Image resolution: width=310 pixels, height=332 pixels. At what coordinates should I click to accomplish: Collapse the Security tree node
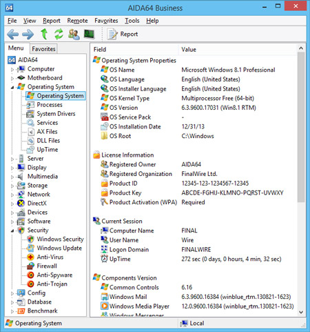click(x=12, y=231)
